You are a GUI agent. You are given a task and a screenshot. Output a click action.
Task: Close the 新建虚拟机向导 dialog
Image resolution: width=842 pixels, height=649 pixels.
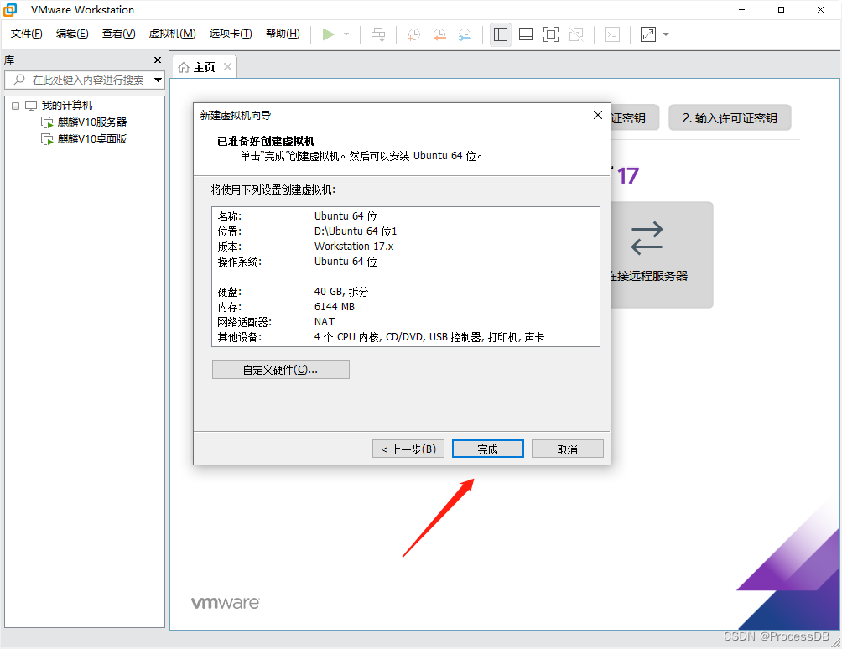[598, 115]
